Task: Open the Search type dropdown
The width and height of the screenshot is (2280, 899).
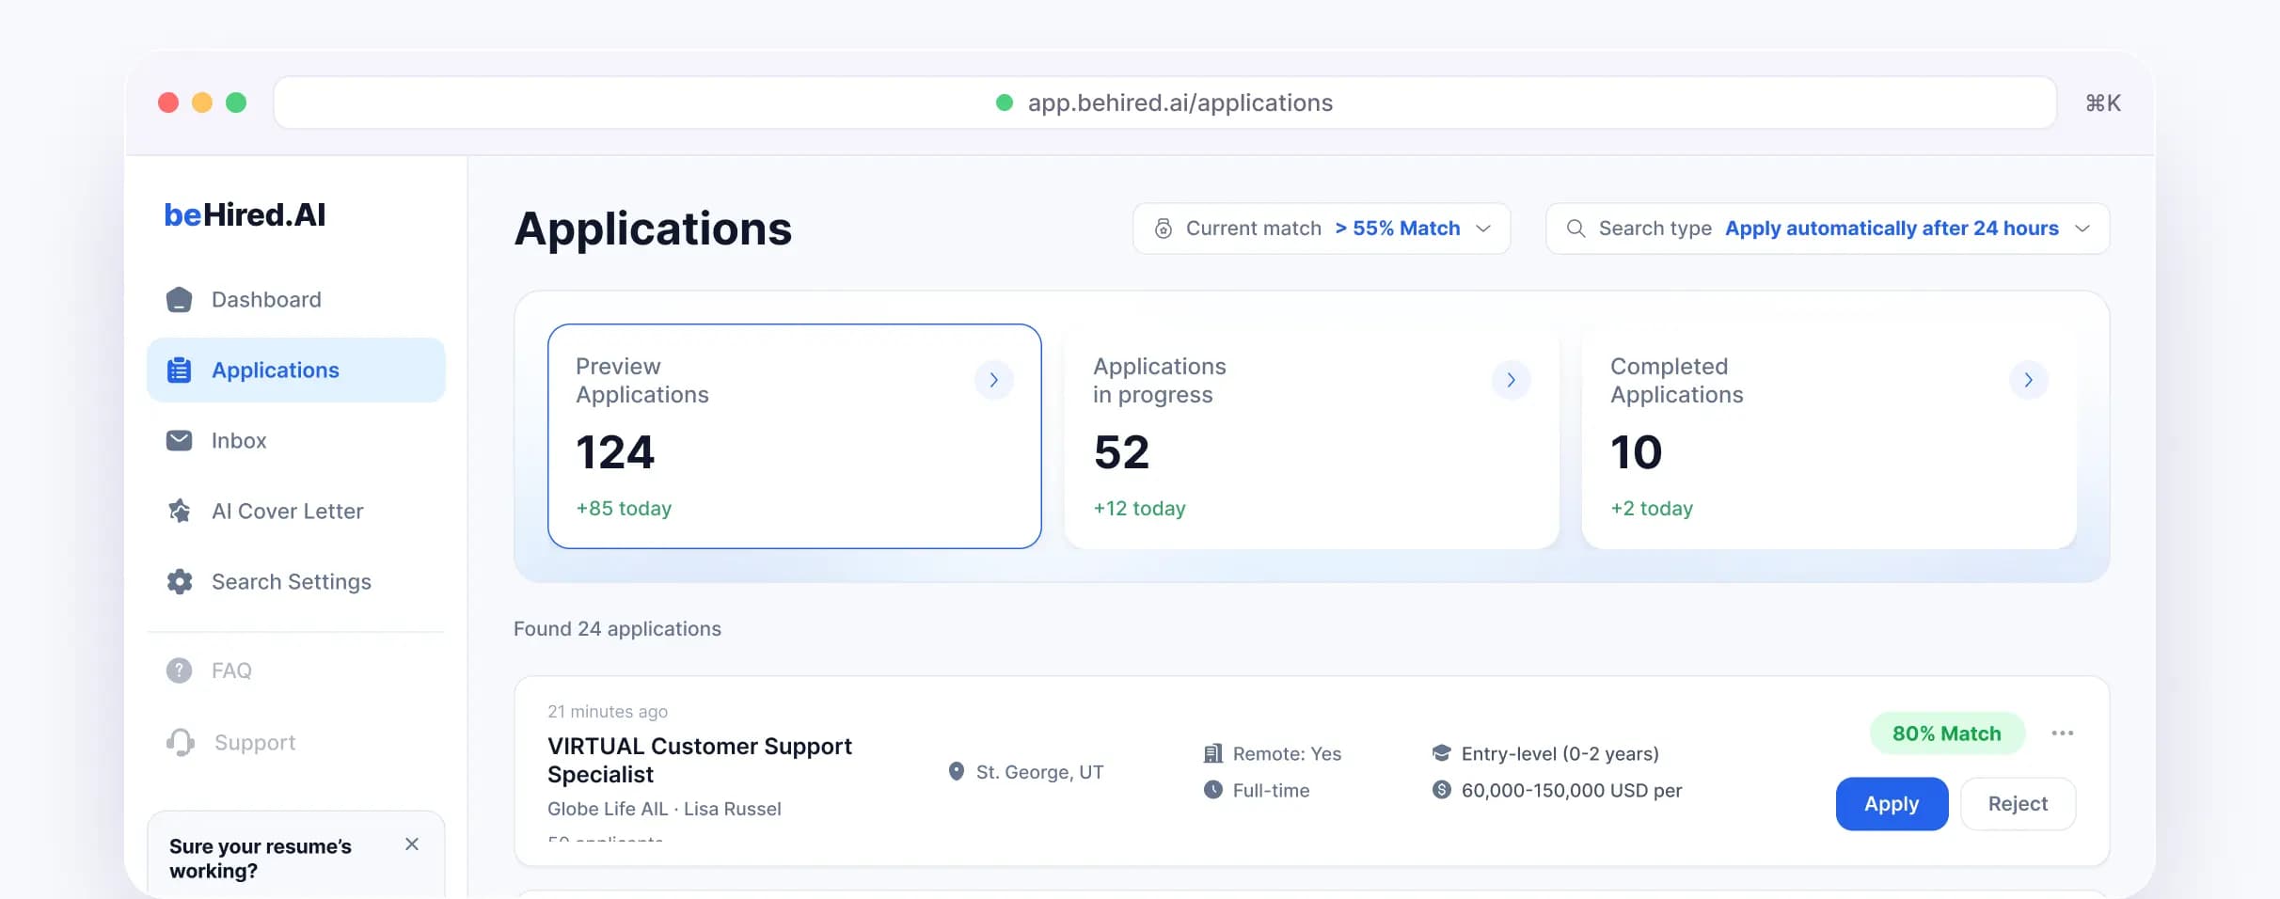Action: tap(1828, 229)
